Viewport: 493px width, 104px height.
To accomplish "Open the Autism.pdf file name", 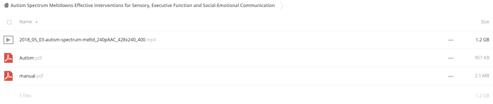I will tap(31, 58).
